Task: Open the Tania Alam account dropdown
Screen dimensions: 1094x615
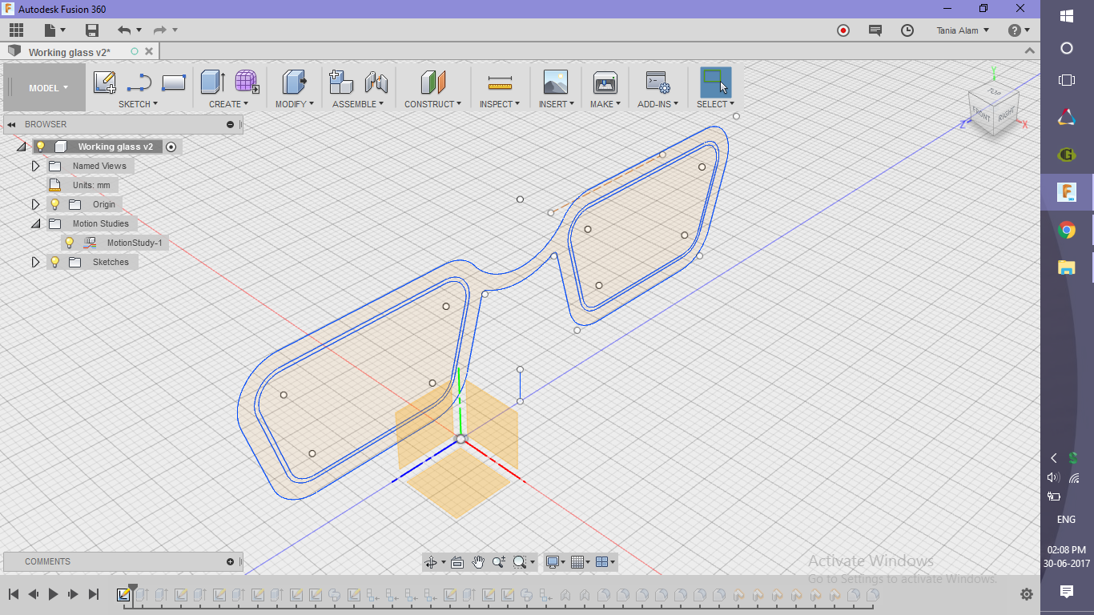Action: tap(963, 30)
